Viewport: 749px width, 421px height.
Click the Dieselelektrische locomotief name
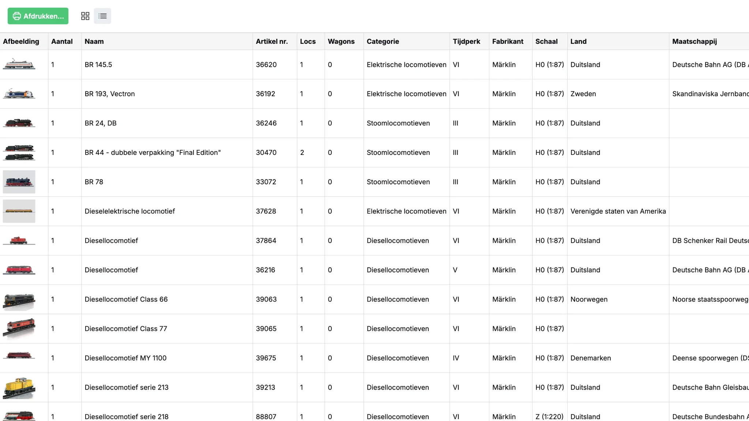click(x=130, y=211)
